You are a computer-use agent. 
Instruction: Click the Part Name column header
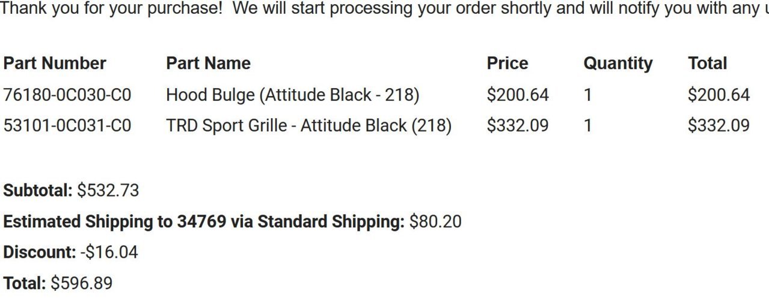pyautogui.click(x=208, y=64)
